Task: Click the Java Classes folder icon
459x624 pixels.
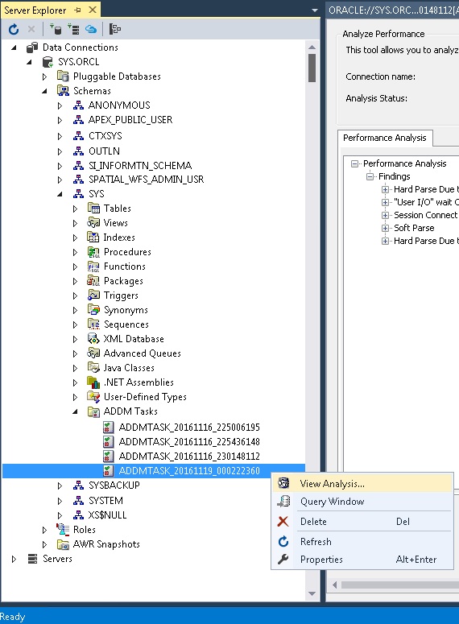Action: (93, 367)
